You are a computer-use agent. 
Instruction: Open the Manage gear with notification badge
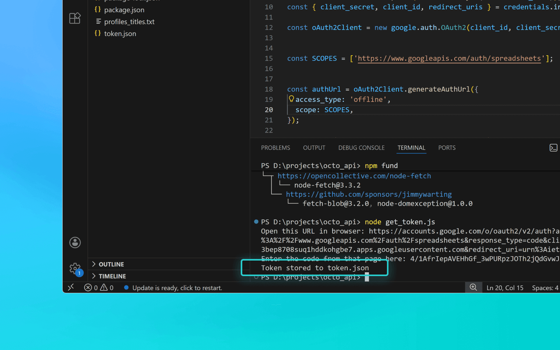75,268
